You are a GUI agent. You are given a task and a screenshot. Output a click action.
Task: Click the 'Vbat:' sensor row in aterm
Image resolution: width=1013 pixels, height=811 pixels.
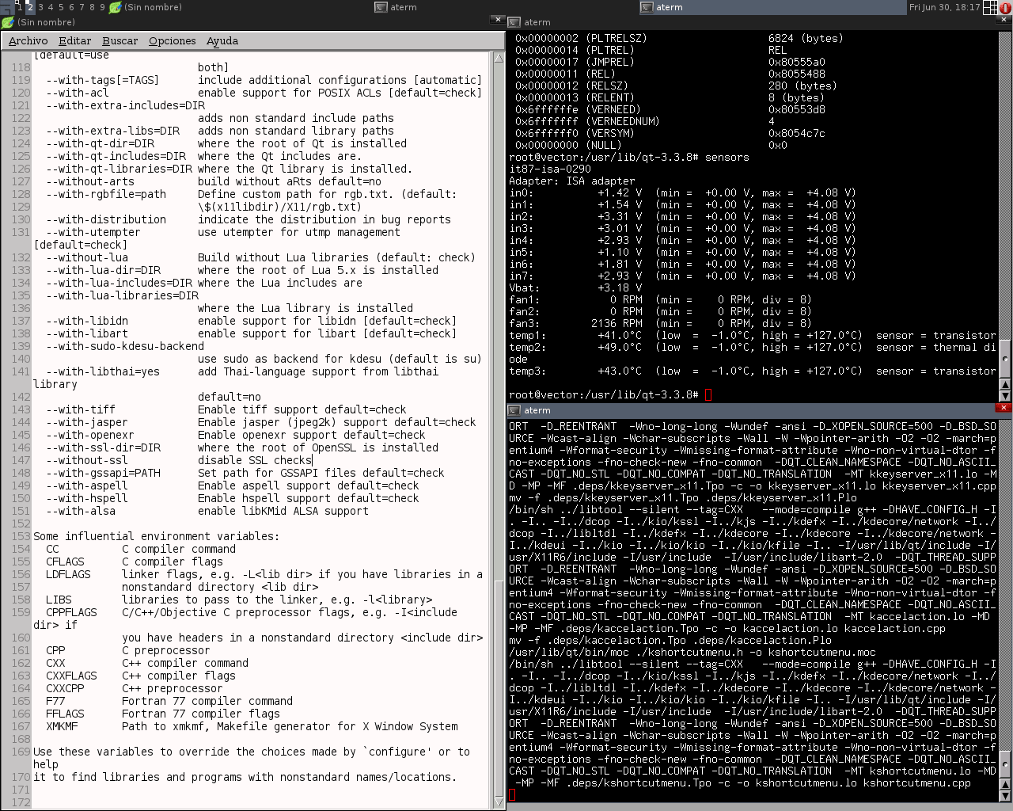click(576, 287)
